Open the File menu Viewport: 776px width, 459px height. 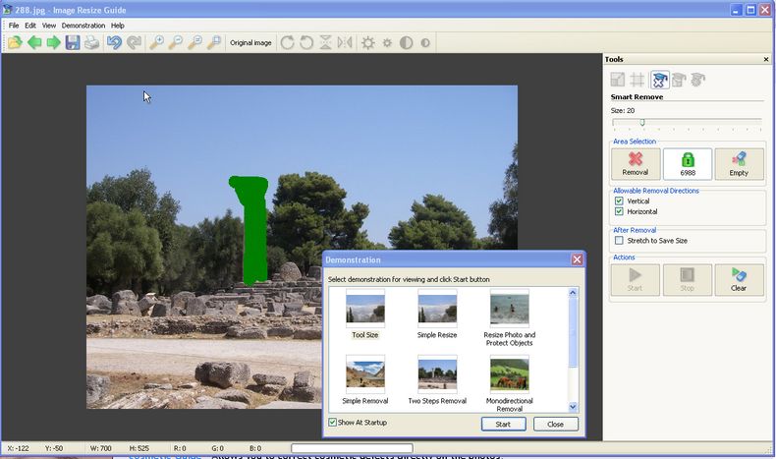14,26
